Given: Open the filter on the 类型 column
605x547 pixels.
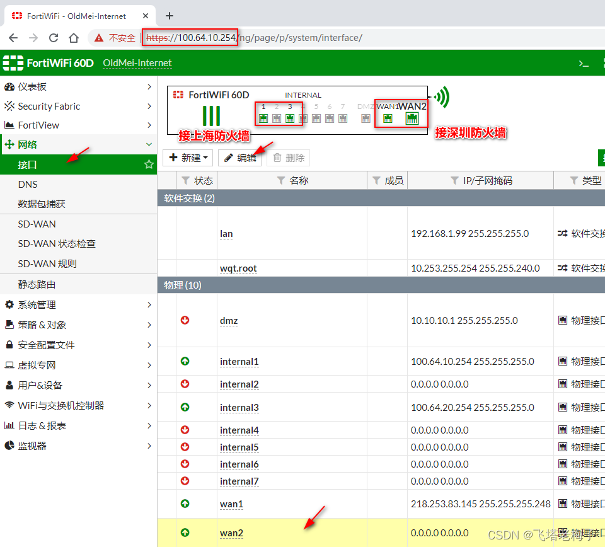Looking at the screenshot, I should pyautogui.click(x=574, y=180).
